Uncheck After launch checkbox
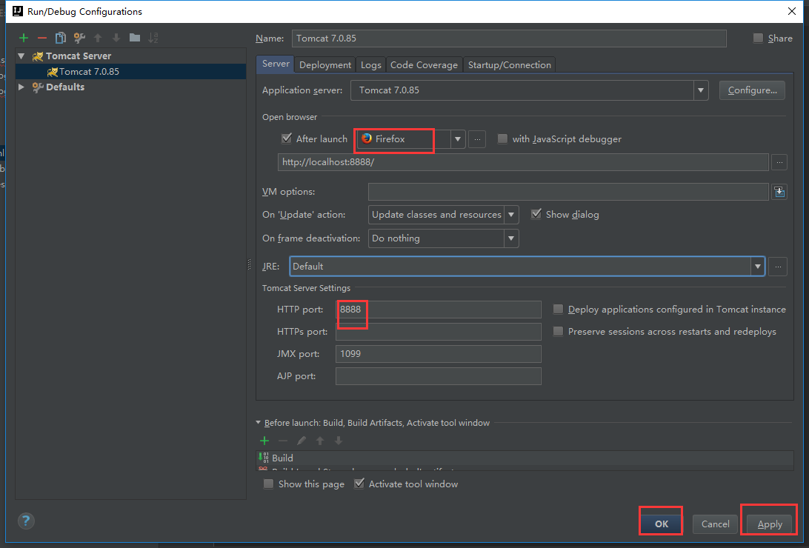 [287, 138]
